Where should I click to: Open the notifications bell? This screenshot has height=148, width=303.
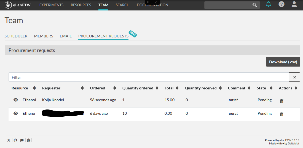(268, 4)
